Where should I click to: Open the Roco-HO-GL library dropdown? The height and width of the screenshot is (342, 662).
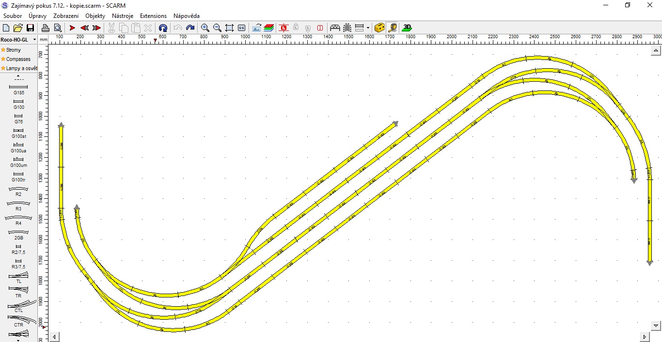[34, 40]
